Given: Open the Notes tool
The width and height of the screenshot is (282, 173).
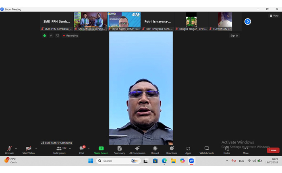Looking at the screenshot, I should pyautogui.click(x=227, y=150).
